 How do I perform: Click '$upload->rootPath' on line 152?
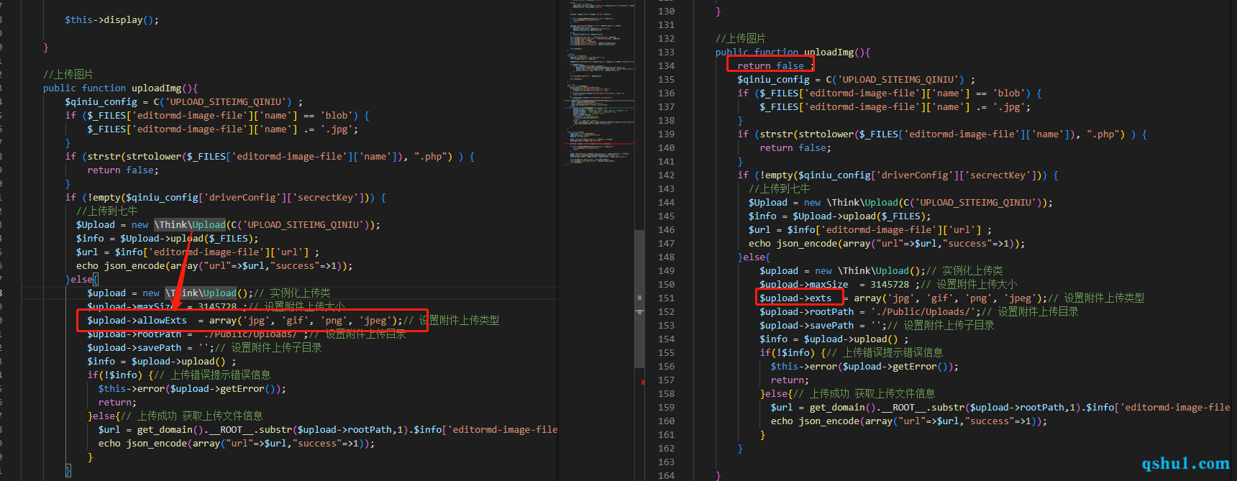coord(806,311)
